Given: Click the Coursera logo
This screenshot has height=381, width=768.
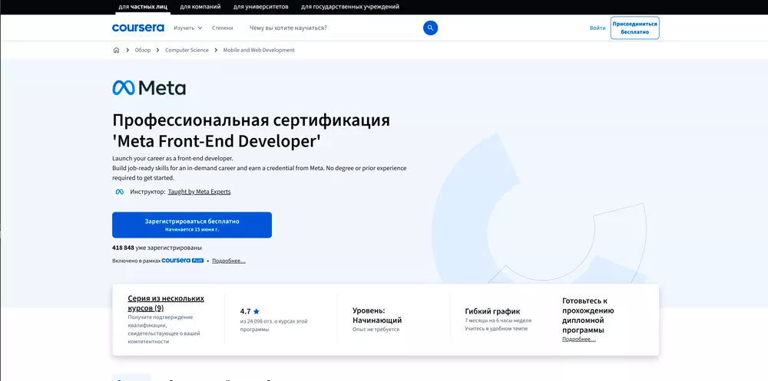Looking at the screenshot, I should coord(137,28).
